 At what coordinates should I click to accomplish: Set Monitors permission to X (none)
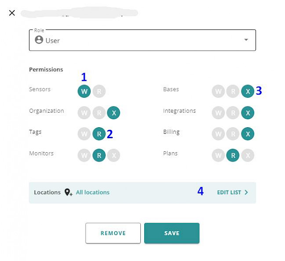[113, 155]
